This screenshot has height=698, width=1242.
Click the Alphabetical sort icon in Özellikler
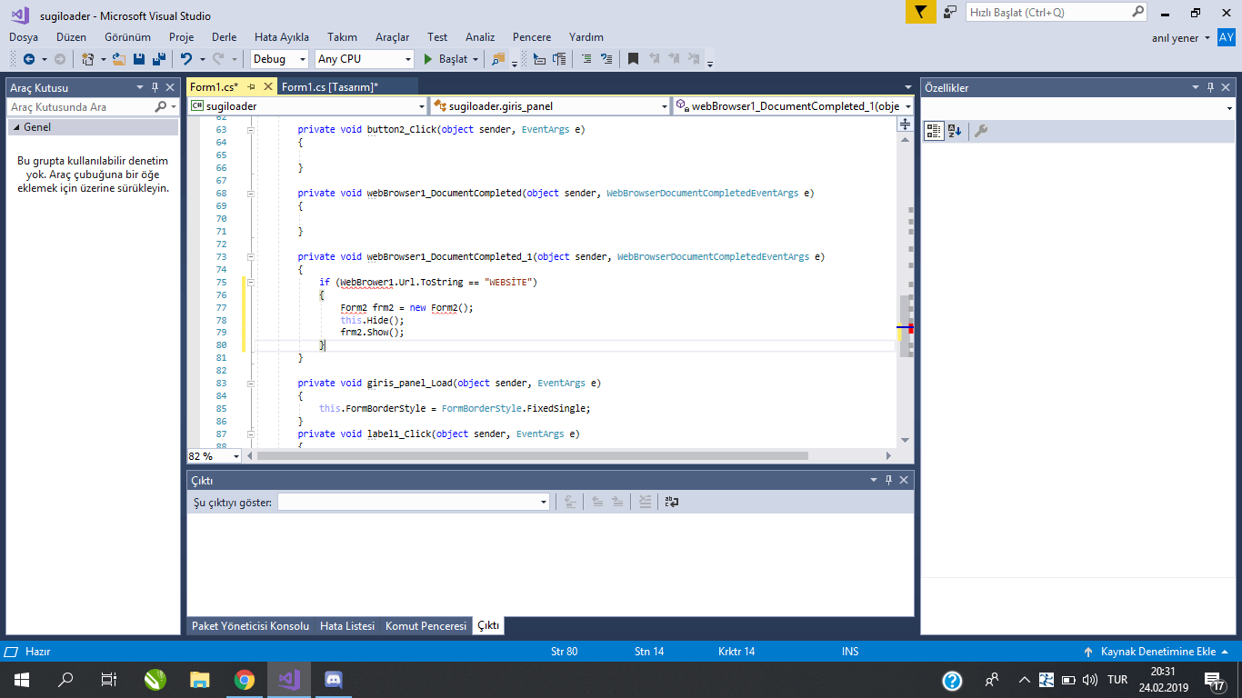pos(955,131)
